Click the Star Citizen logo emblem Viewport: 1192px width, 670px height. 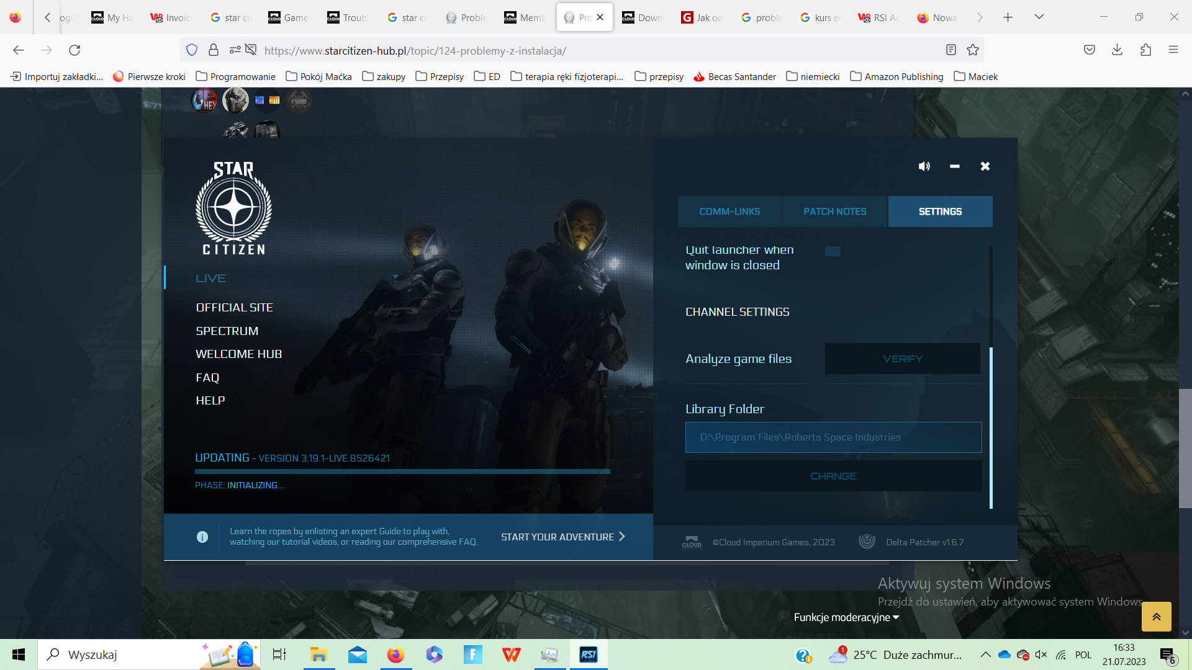tap(234, 208)
